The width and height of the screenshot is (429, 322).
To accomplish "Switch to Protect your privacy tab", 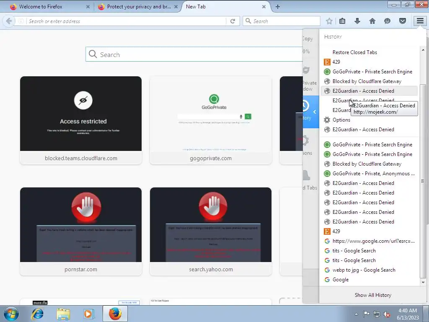I will pos(137,7).
